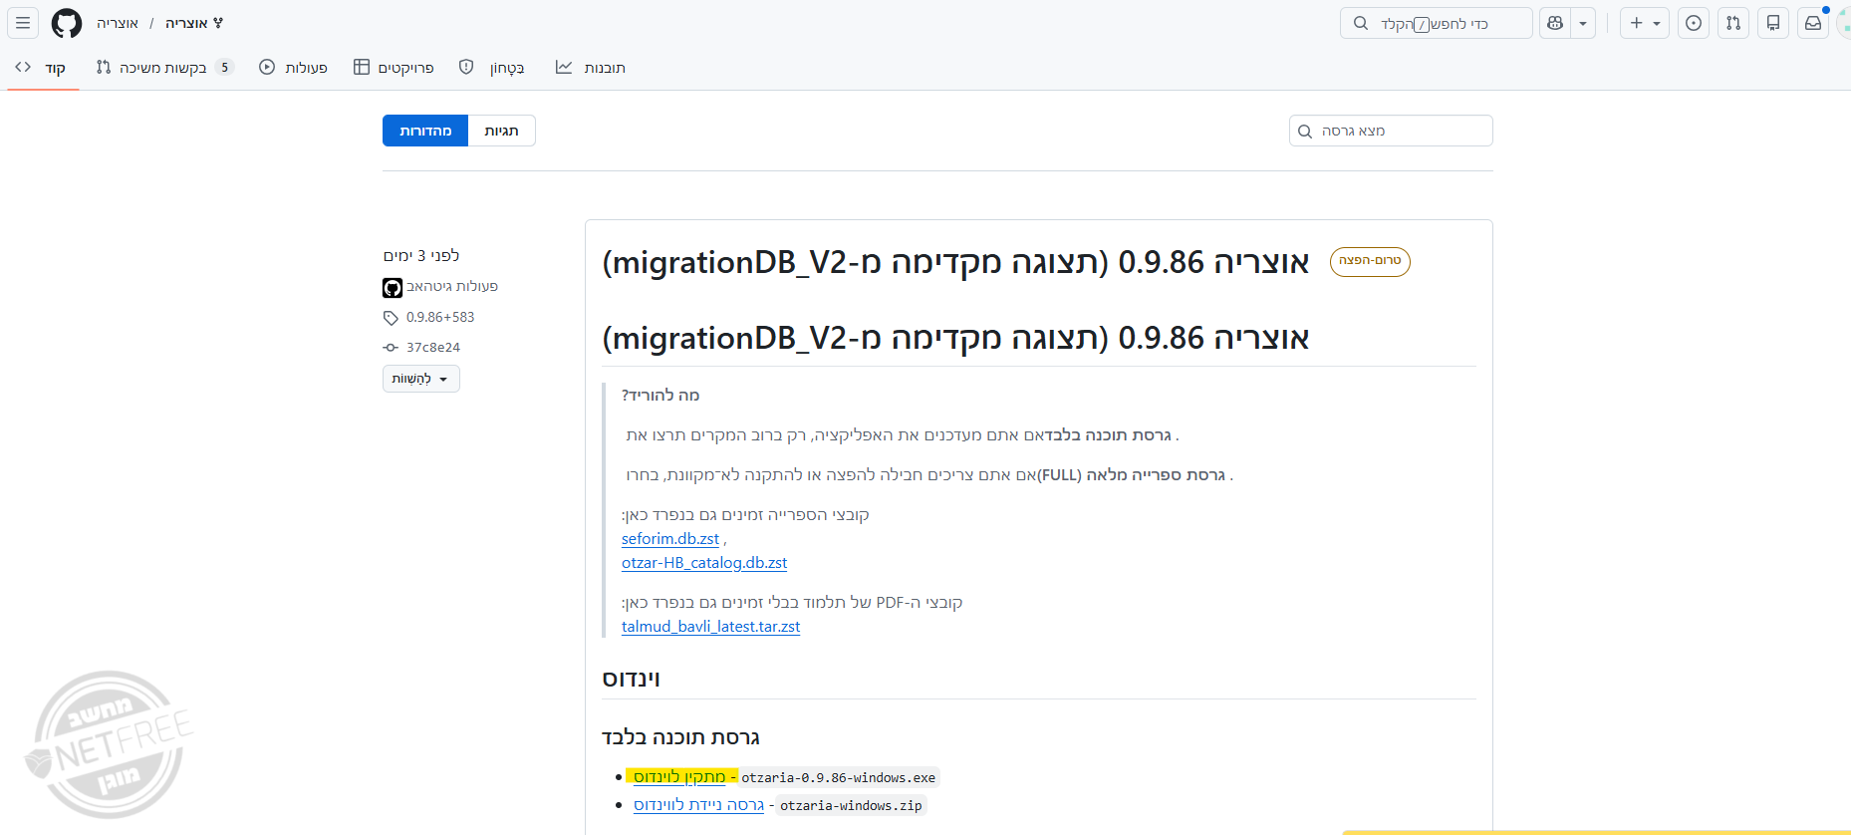Open the hamburger navigation menu
This screenshot has height=835, width=1851.
pos(23,23)
